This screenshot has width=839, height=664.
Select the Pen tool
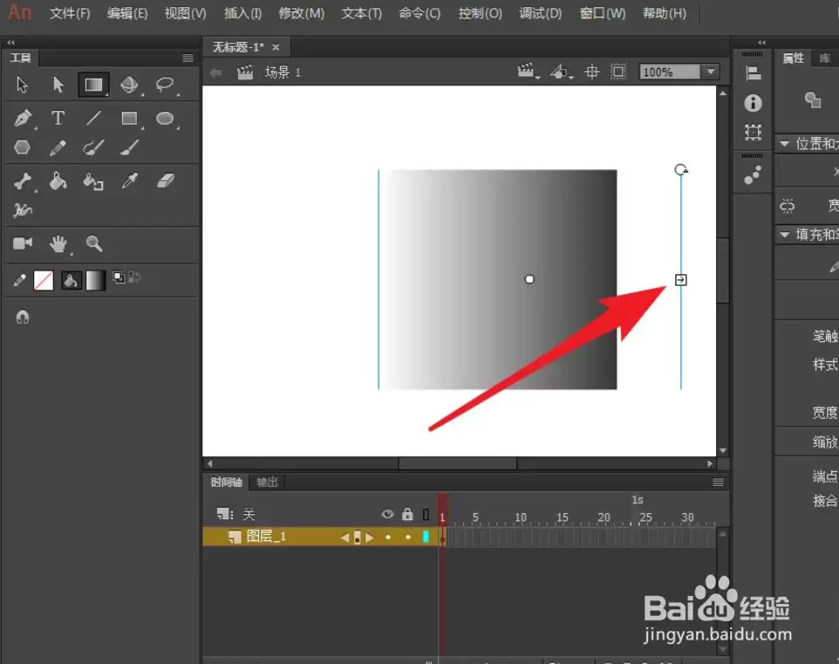pos(23,118)
